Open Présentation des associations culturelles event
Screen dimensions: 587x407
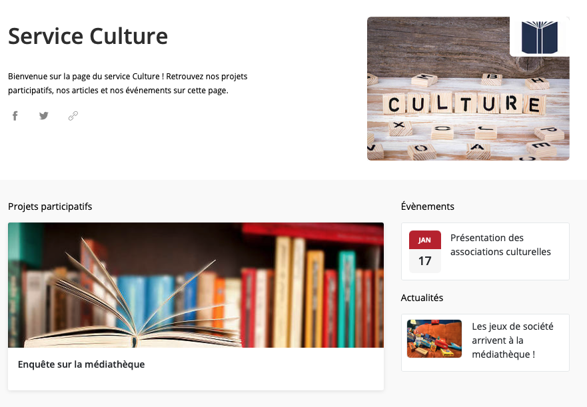(x=500, y=244)
